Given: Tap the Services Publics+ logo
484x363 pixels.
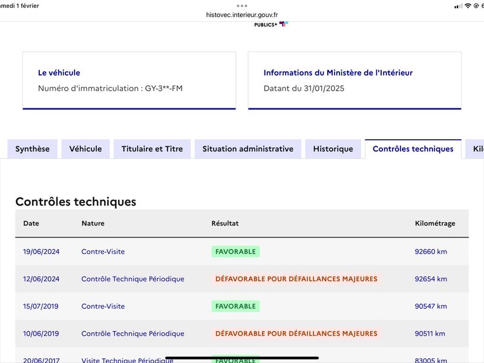Looking at the screenshot, I should [271, 24].
